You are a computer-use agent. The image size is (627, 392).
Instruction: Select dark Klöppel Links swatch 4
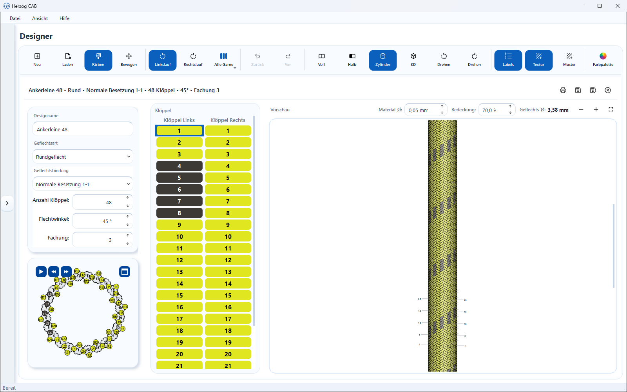click(179, 166)
